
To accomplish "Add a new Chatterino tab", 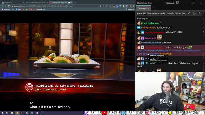I will (x=153, y=8).
